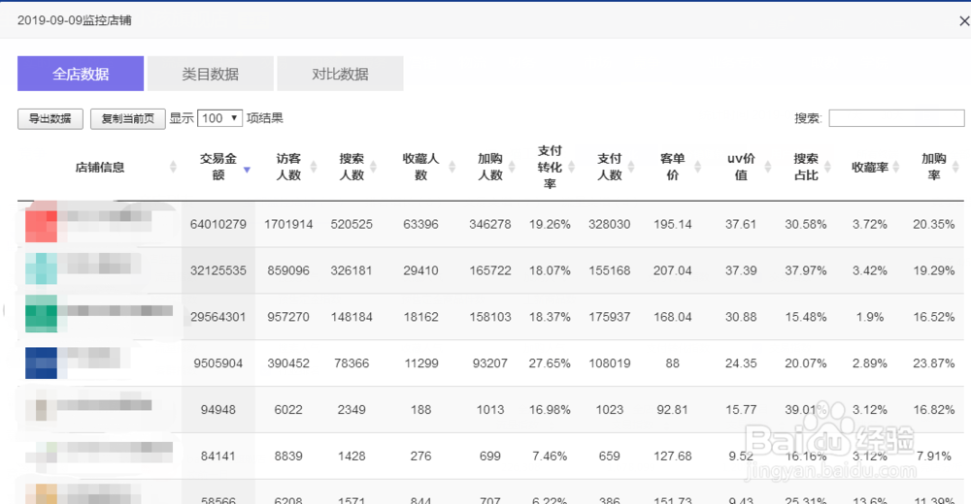Select favorites count 11299

(x=421, y=363)
